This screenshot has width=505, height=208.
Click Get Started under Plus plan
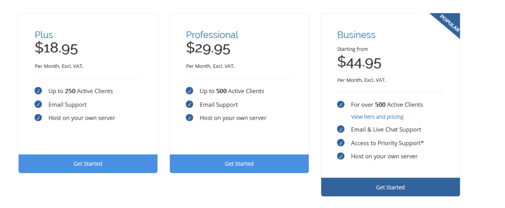coord(88,164)
